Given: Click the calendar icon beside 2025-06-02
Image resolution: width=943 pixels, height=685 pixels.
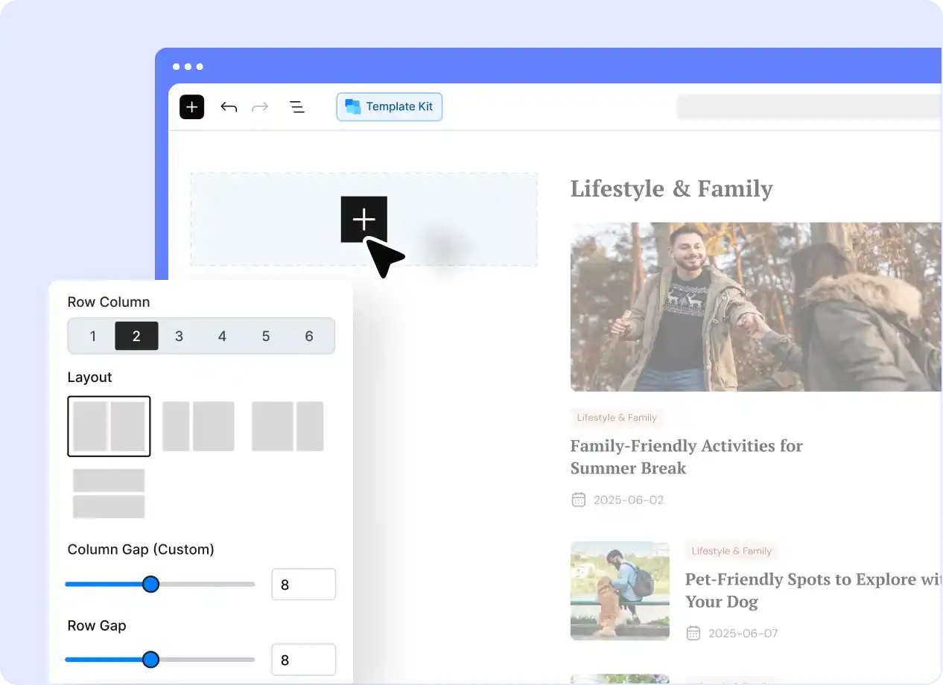Looking at the screenshot, I should (x=579, y=500).
